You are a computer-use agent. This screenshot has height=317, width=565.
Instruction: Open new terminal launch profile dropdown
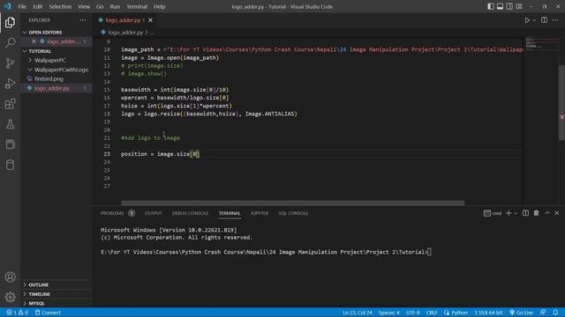pyautogui.click(x=516, y=213)
